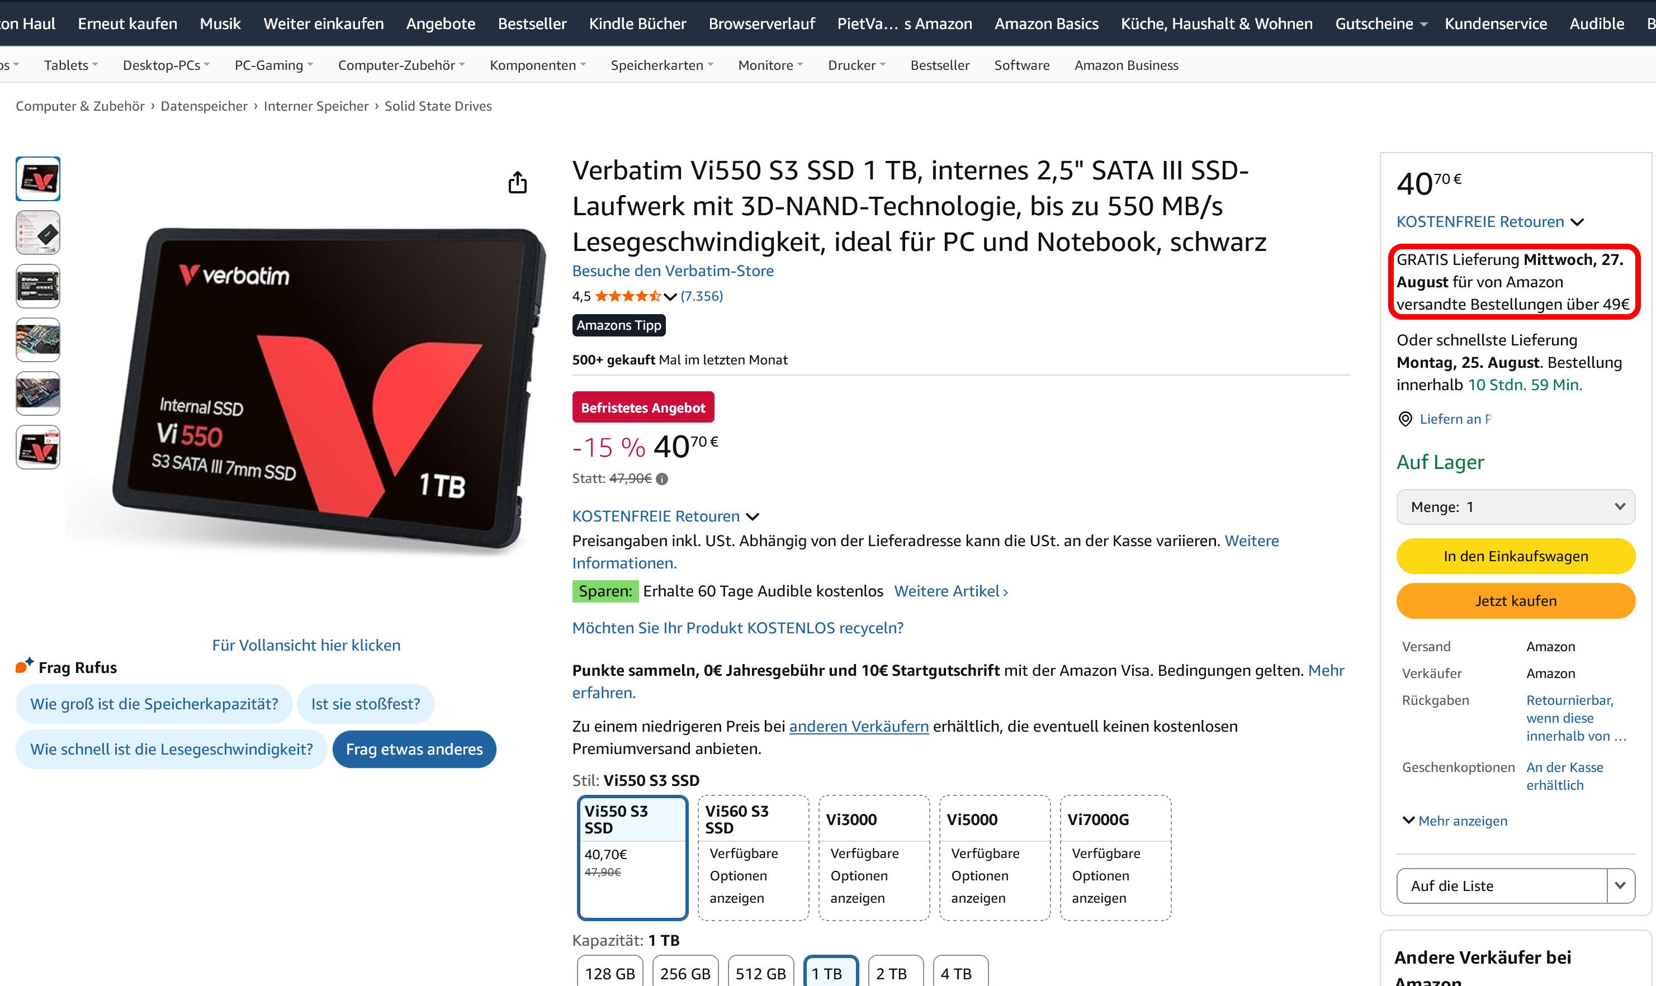Select the Vi3000 style option
The width and height of the screenshot is (1656, 986).
[x=874, y=858]
